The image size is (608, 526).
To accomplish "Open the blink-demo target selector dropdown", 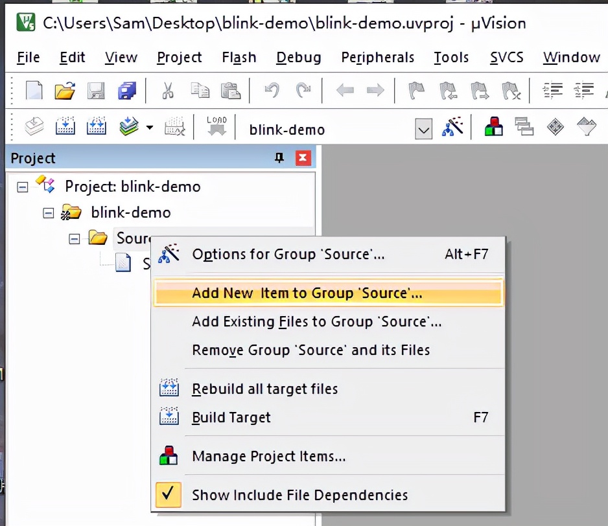I will 423,130.
